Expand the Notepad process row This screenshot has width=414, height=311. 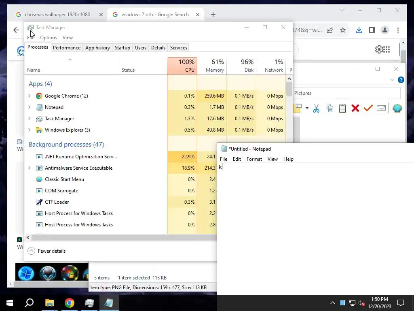[x=29, y=107]
